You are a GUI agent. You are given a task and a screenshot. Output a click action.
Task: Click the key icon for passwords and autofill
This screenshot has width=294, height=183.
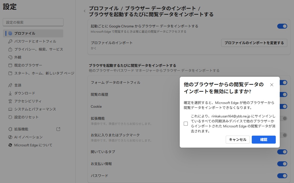coord(10,41)
